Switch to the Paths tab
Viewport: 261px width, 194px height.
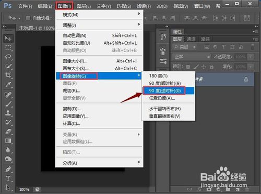[x=205, y=39]
